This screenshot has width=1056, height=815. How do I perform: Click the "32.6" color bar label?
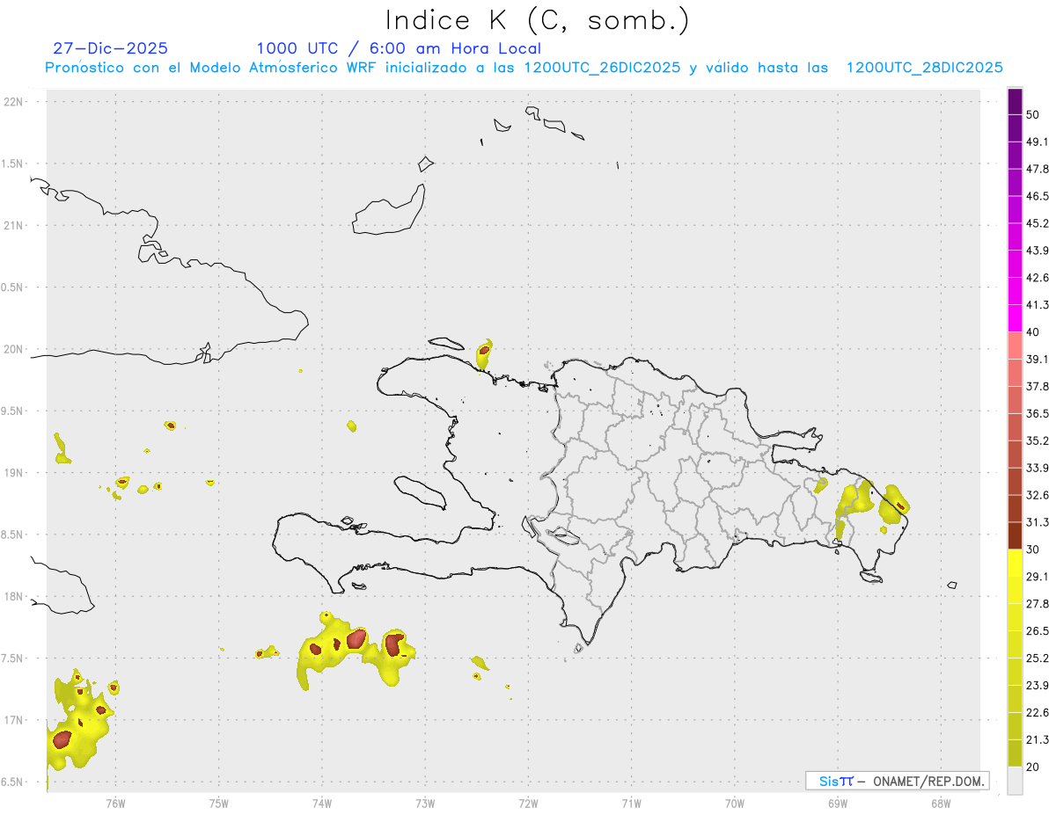(x=1038, y=495)
